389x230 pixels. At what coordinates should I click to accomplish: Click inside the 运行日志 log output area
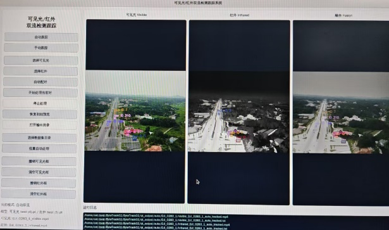point(236,222)
